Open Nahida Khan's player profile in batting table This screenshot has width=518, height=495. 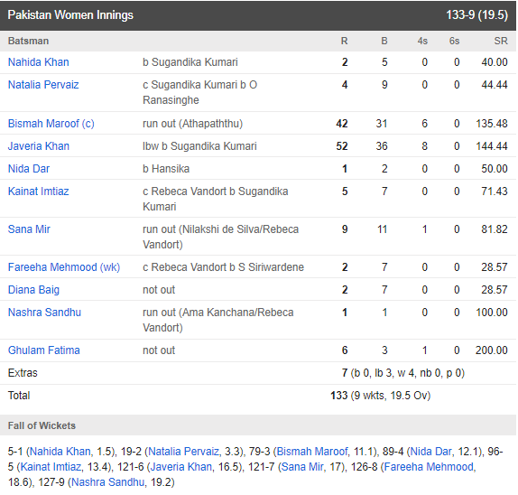pyautogui.click(x=38, y=62)
